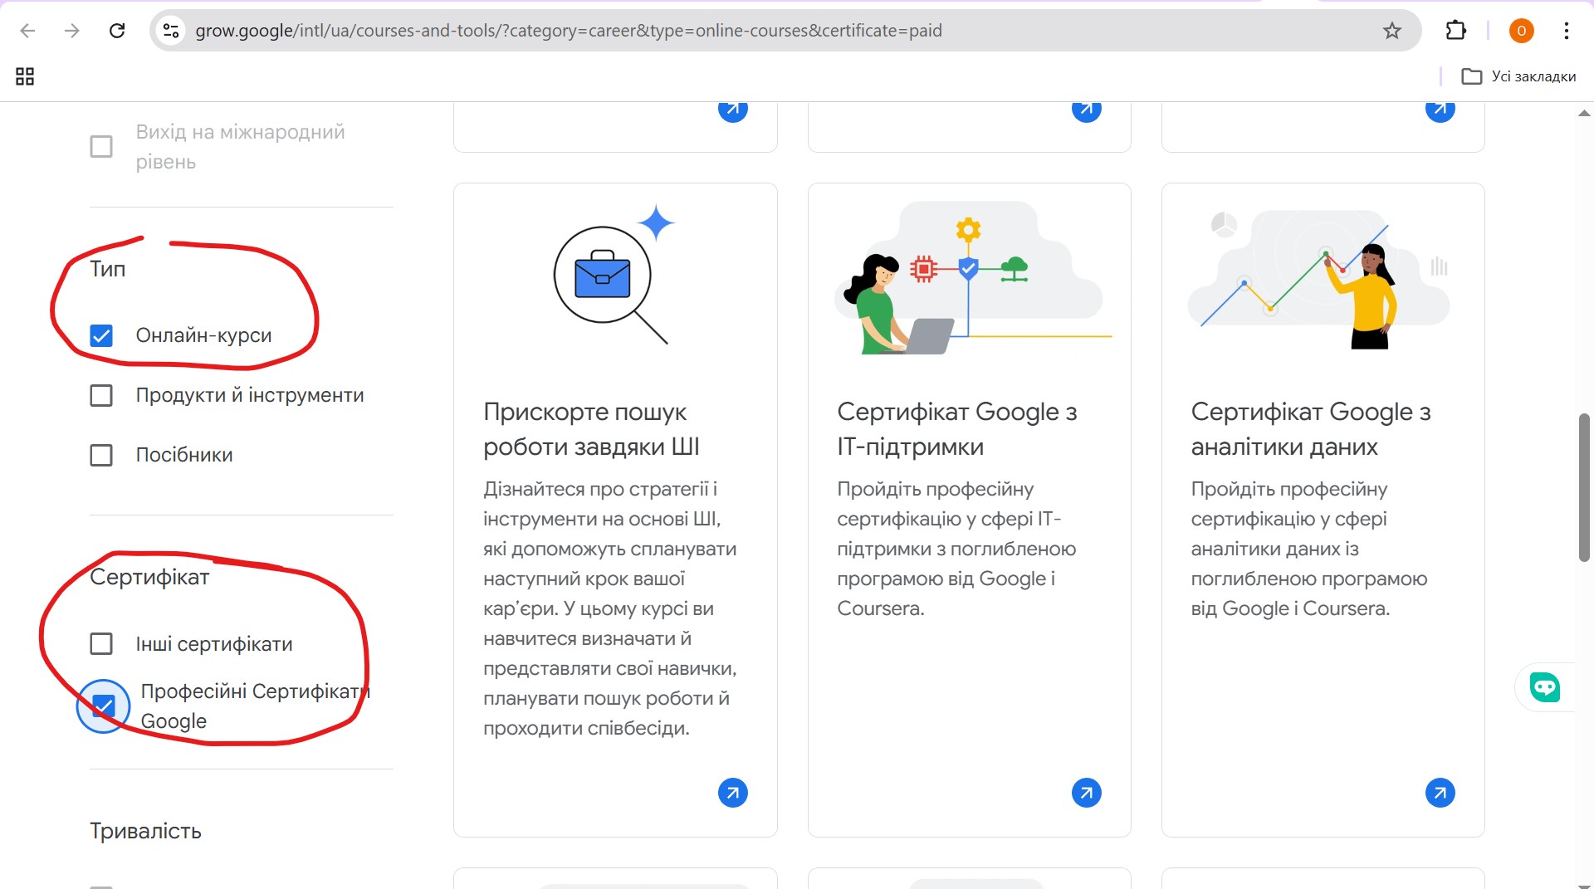Open the 'Усі закладки' bookmarks folder

[x=1518, y=76]
